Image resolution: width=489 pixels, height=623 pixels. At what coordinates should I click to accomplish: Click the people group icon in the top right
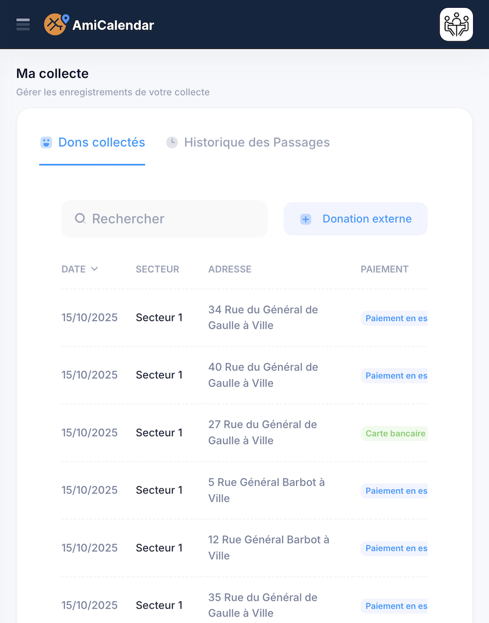tap(456, 24)
